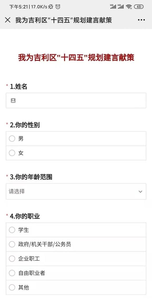Select 男 as gender

click(x=76, y=139)
